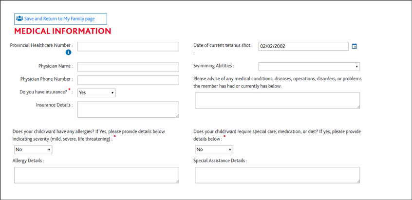The image size is (412, 200).
Task: Click the 'Provincial Healthcare Number :' label
Action: (x=41, y=45)
